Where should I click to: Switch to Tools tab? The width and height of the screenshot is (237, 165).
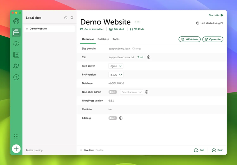[116, 39]
